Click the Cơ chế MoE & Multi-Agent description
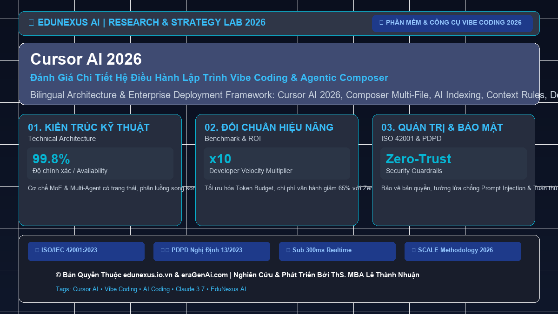 112,188
